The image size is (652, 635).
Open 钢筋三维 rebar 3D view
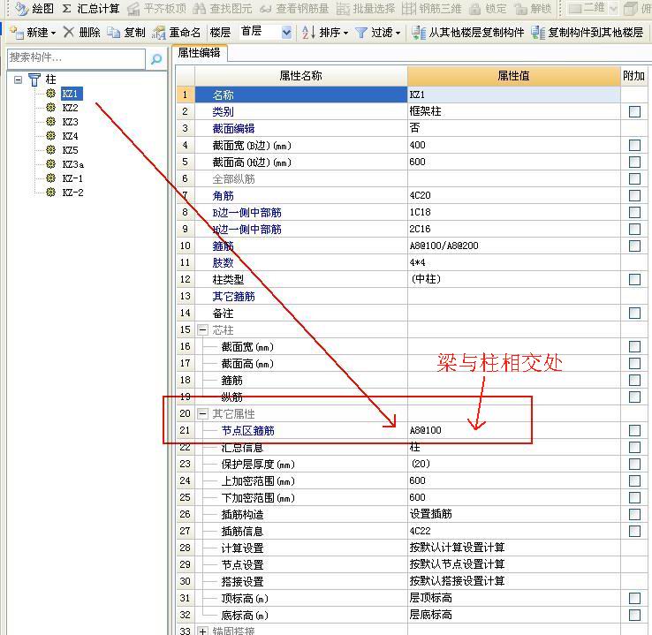[x=432, y=8]
